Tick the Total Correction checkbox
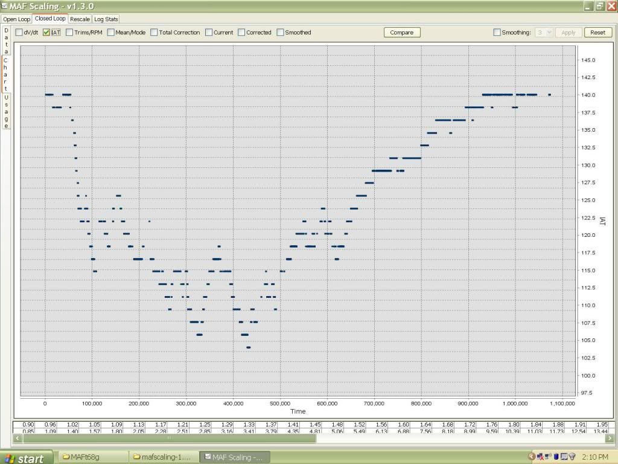 (154, 33)
